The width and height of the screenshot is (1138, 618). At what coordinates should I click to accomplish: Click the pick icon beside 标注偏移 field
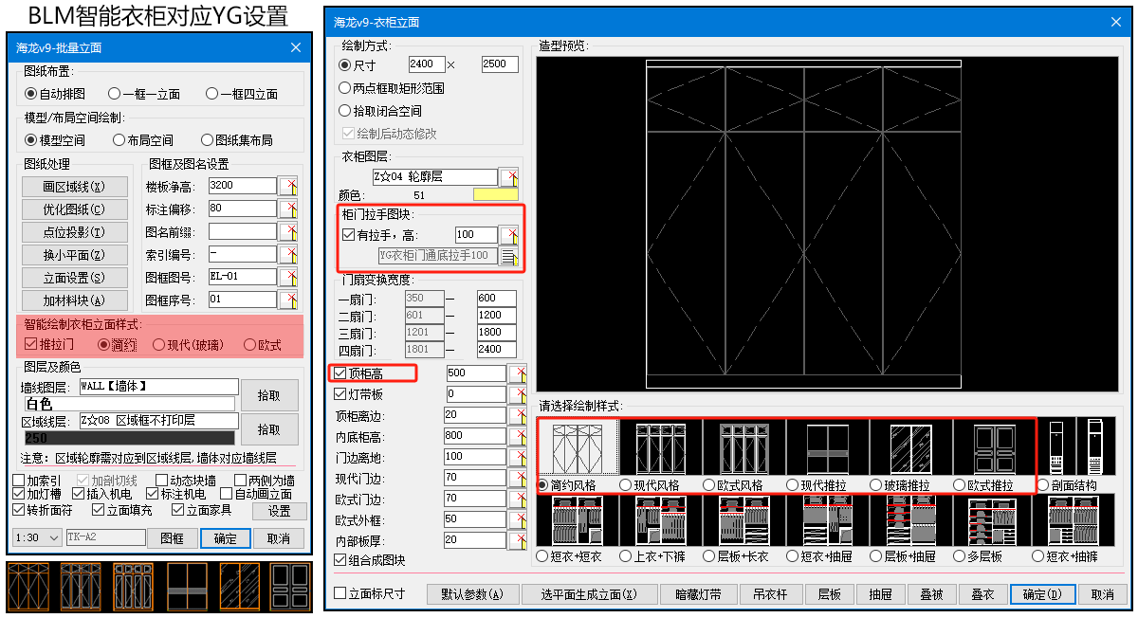(288, 209)
